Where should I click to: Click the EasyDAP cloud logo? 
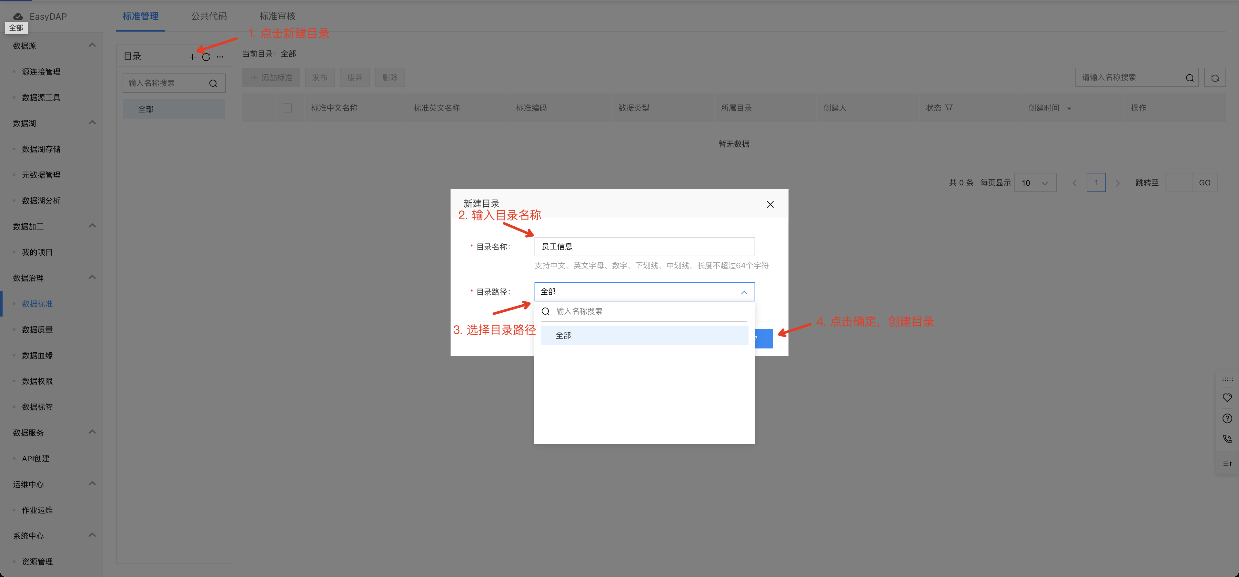pos(18,16)
